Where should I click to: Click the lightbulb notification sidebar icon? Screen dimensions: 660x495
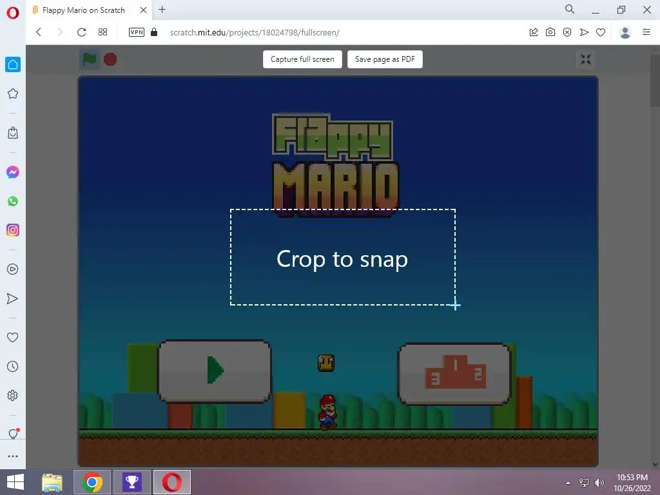[14, 434]
